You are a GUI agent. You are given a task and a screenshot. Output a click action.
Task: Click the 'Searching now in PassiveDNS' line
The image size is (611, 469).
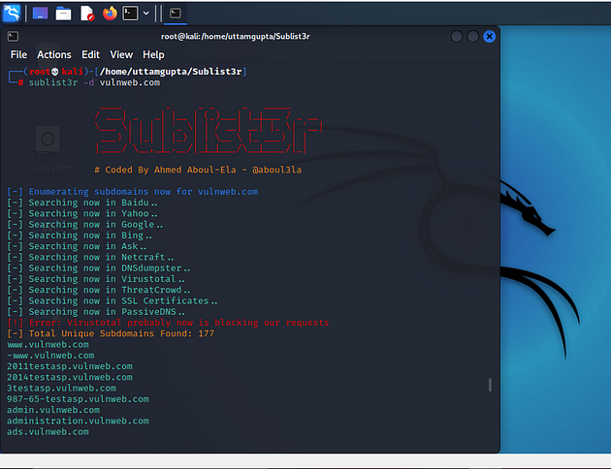(96, 312)
